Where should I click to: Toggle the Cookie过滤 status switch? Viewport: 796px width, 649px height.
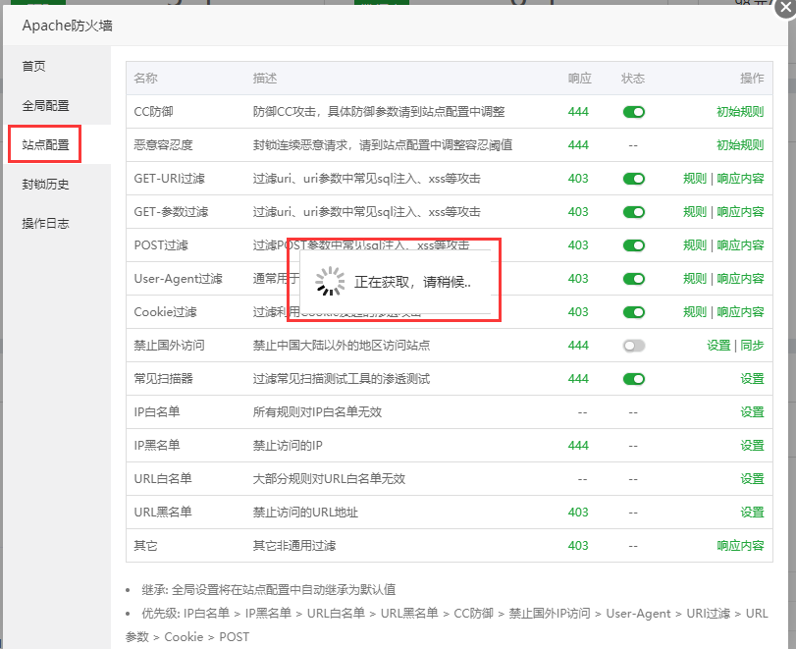click(633, 312)
